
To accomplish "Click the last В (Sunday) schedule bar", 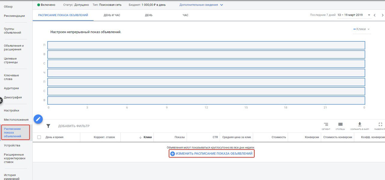I will click(x=206, y=101).
